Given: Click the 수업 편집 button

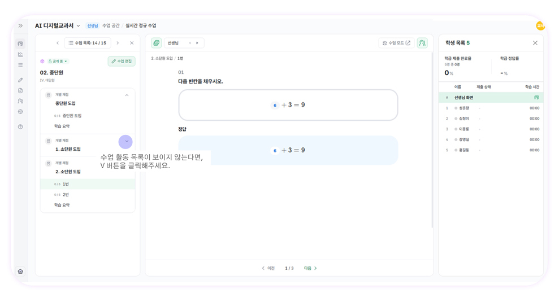Looking at the screenshot, I should (x=122, y=62).
